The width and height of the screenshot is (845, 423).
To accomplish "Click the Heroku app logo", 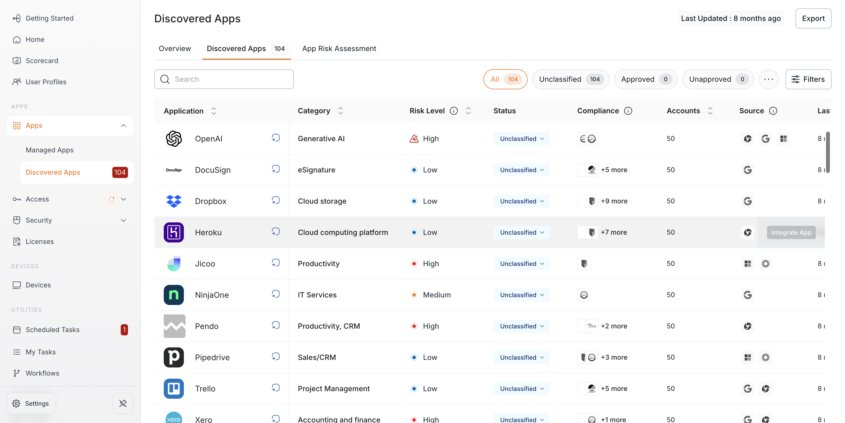I will (x=174, y=232).
